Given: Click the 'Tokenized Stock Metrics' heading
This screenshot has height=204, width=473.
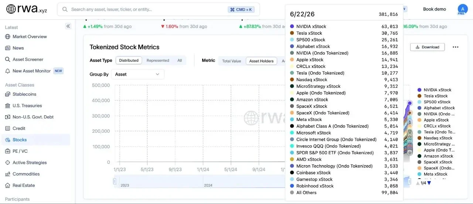Looking at the screenshot, I should coord(125,47).
